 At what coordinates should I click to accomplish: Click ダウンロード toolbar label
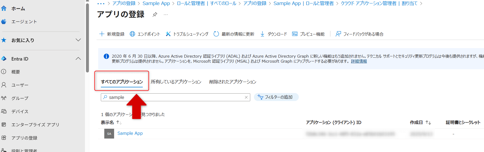tap(277, 34)
